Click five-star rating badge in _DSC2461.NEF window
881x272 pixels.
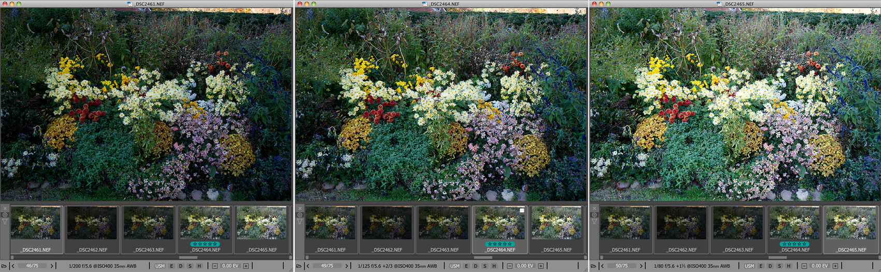(x=205, y=244)
